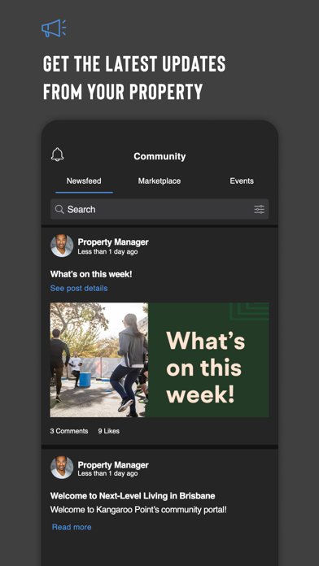View the 9 Likes on post
319x566 pixels.
click(x=109, y=431)
